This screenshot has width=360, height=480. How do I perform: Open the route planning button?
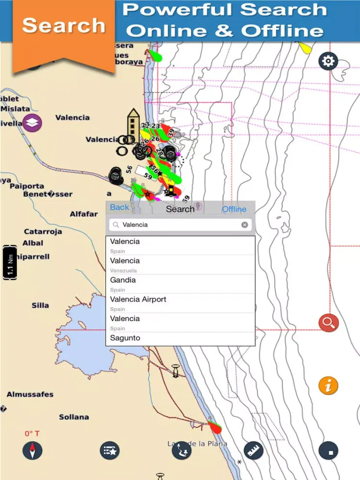(x=181, y=450)
